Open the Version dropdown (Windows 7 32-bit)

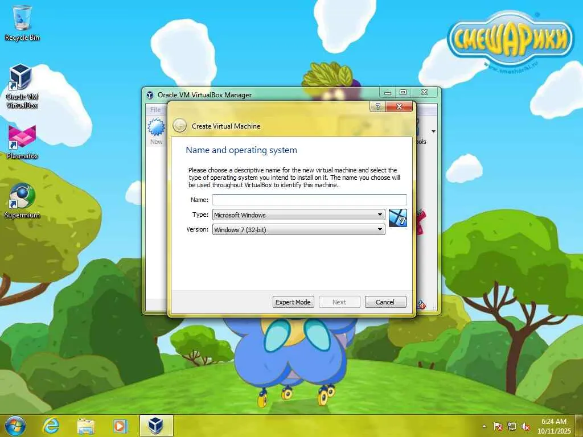pyautogui.click(x=298, y=230)
